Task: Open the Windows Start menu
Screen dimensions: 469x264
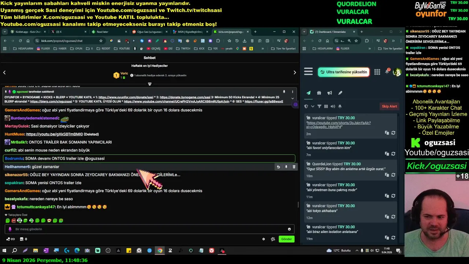Action: [x=4, y=251]
